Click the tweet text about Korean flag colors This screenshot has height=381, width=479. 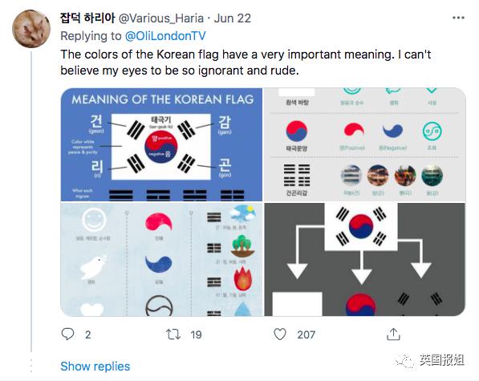pos(246,63)
